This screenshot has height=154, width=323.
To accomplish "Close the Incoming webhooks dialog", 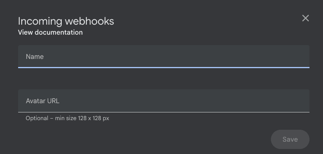I will click(305, 18).
